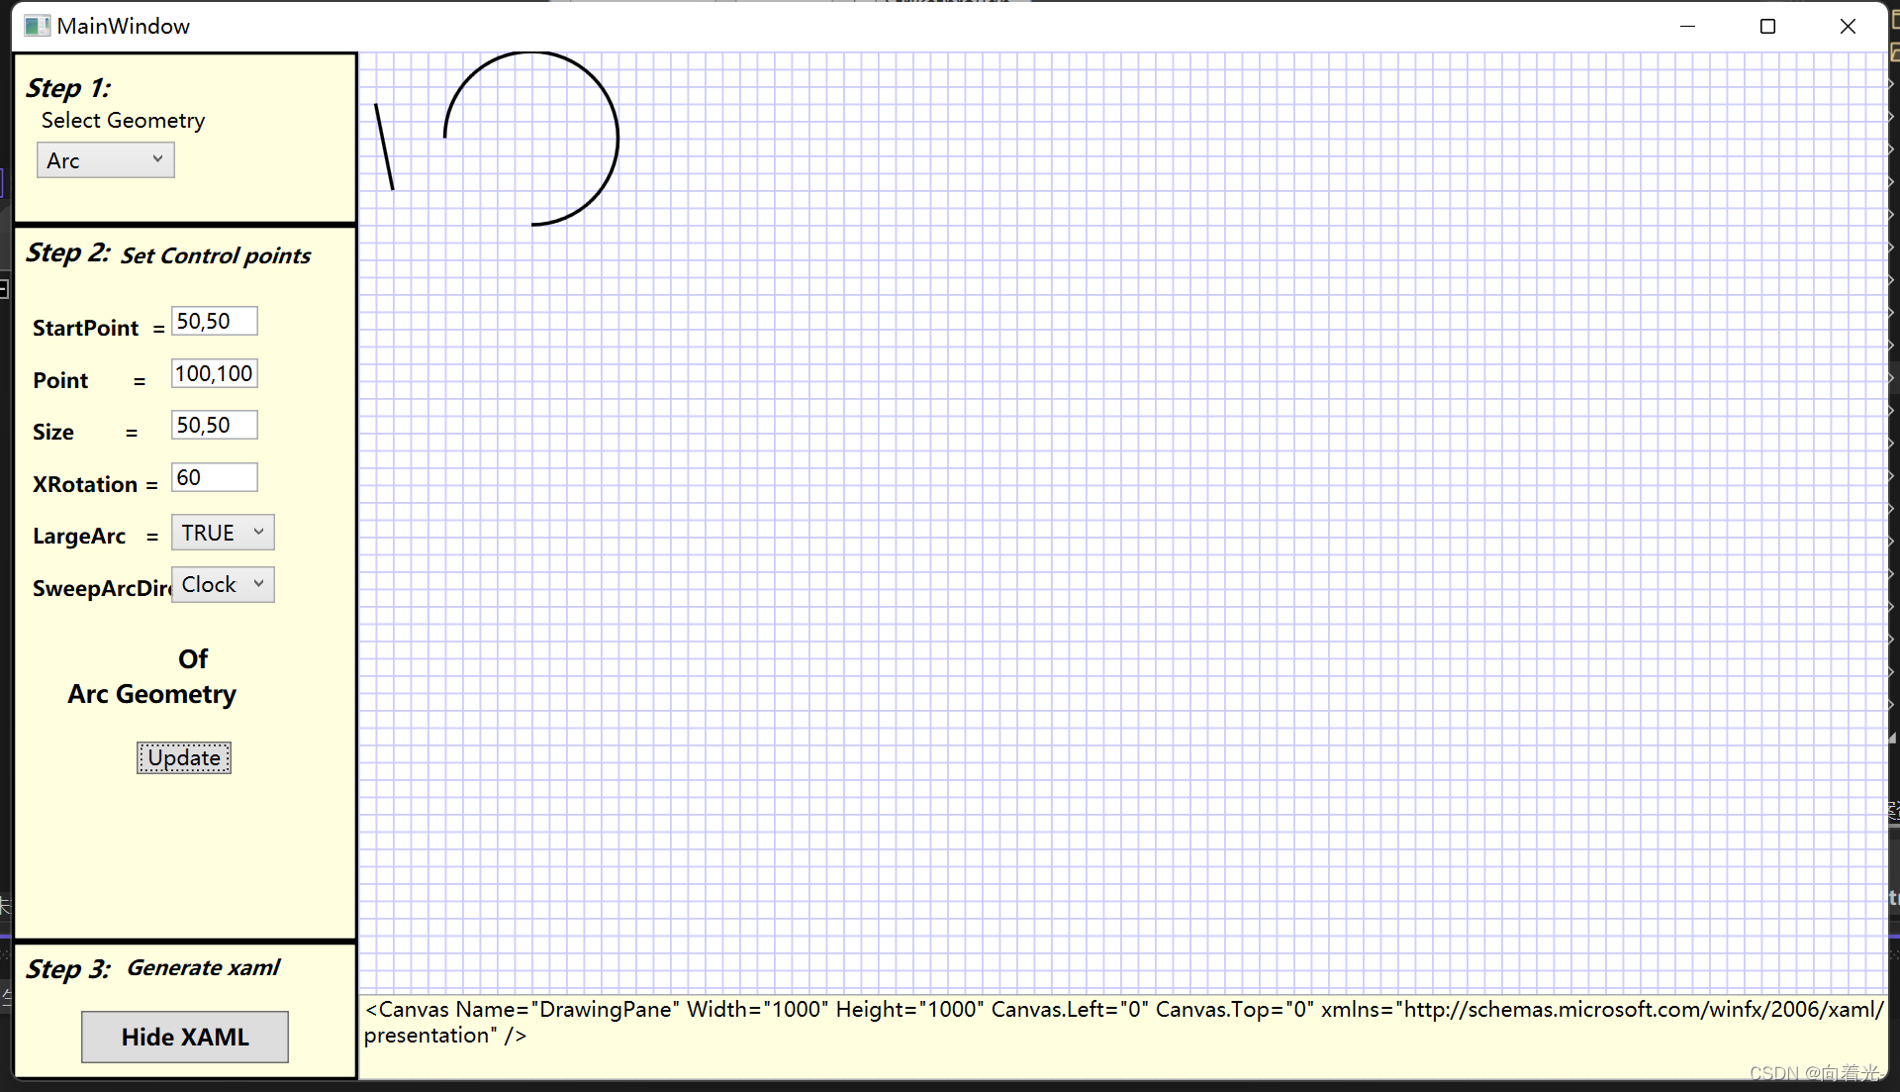1900x1092 pixels.
Task: Close the MainWindow window
Action: [x=1848, y=26]
